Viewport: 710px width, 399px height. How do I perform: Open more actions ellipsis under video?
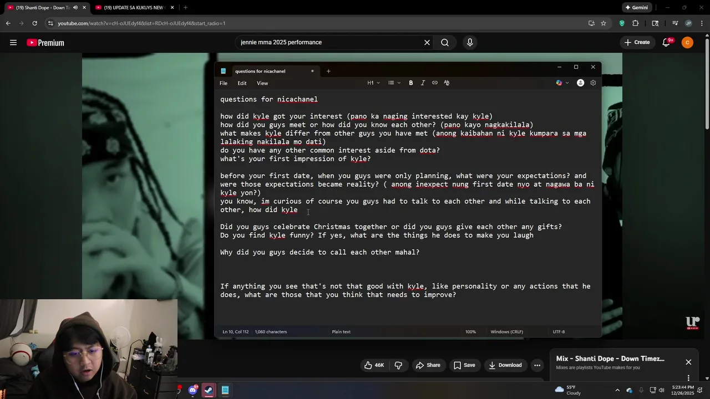pos(537,365)
